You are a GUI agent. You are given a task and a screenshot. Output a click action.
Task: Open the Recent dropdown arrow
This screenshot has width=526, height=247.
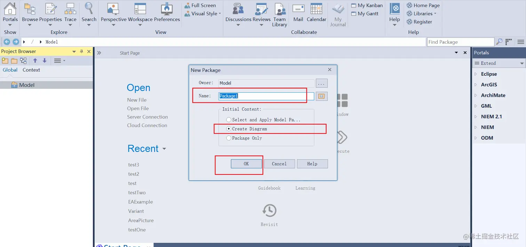(164, 149)
